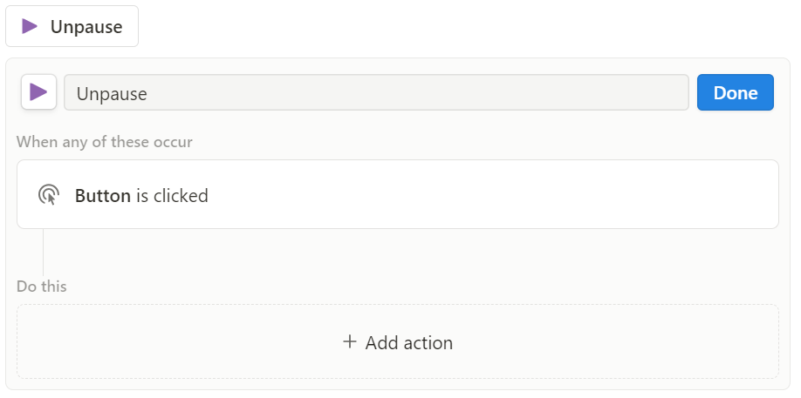Click the right end of the name field
This screenshot has width=801, height=398.
pyautogui.click(x=664, y=92)
